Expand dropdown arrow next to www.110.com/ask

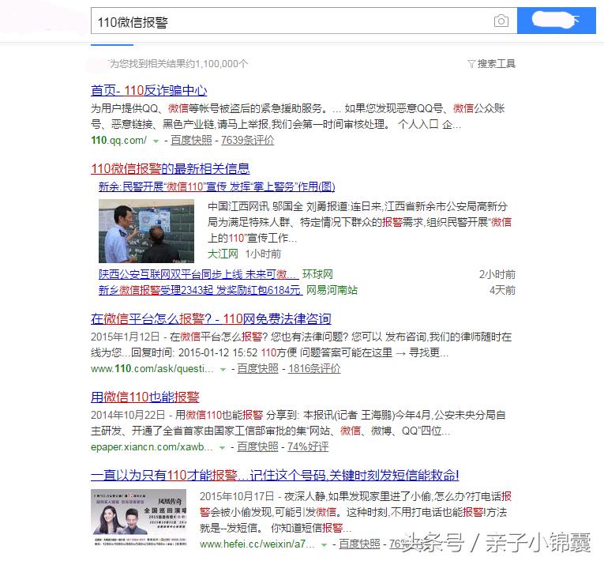click(223, 369)
